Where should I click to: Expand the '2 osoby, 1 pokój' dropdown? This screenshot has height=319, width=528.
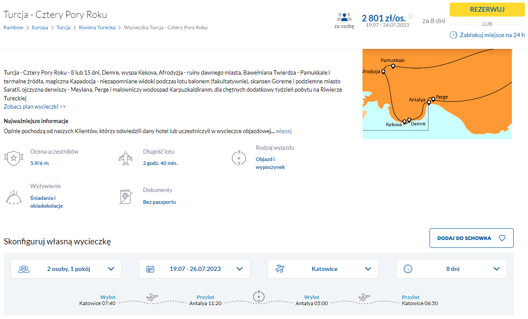point(66,269)
